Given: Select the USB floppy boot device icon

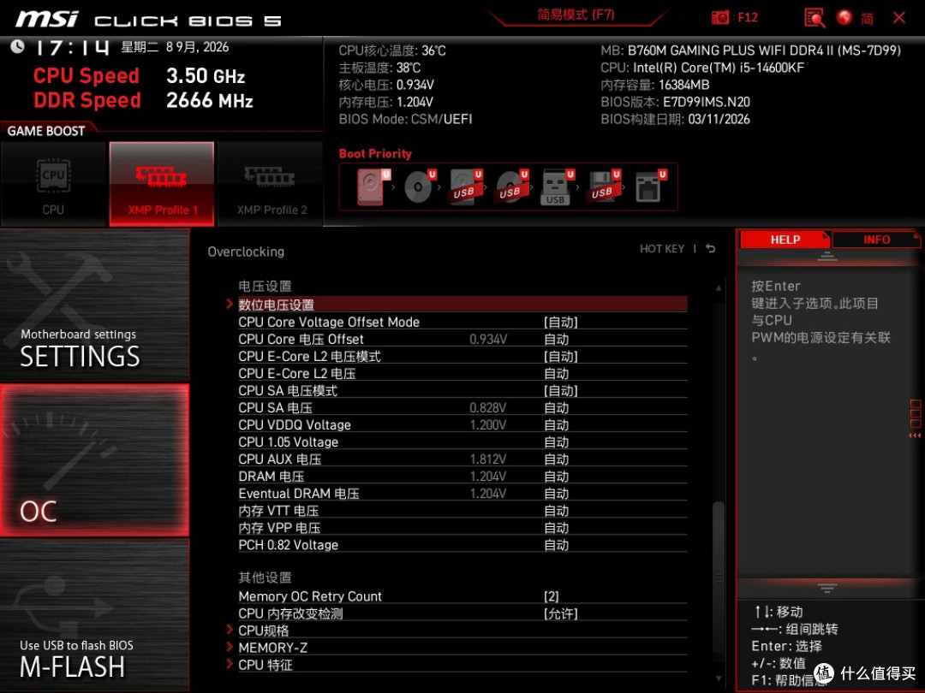Looking at the screenshot, I should point(604,187).
